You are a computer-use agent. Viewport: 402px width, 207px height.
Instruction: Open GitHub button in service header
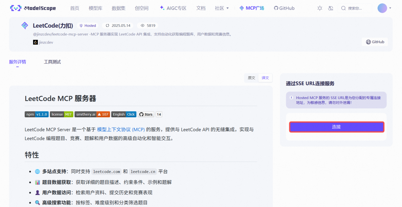[x=375, y=42]
